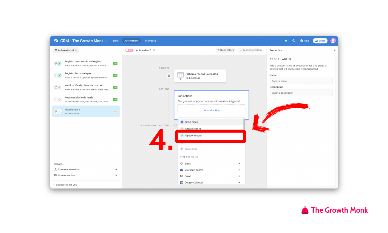This screenshot has height=233, width=388.
Task: Click the trigger play circle icon
Action: (x=169, y=76)
